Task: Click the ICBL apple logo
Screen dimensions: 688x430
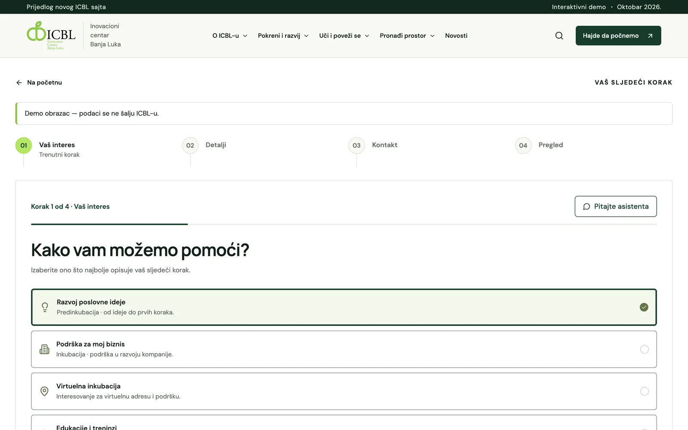Action: click(x=51, y=35)
